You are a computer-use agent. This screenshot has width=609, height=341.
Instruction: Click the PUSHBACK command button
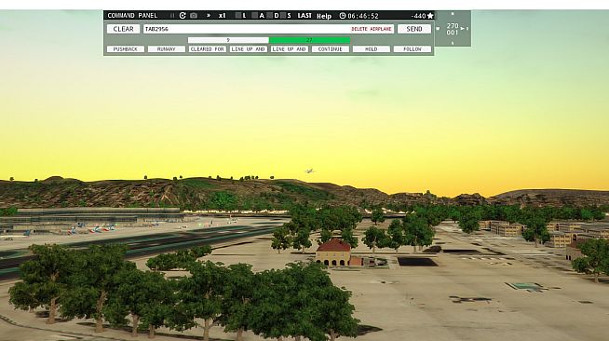click(126, 49)
